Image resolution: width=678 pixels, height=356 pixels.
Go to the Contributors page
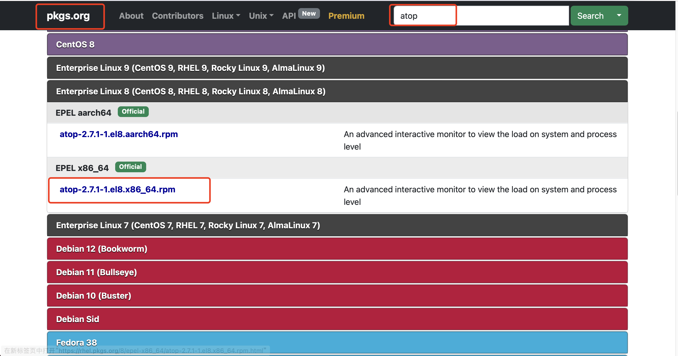point(178,16)
